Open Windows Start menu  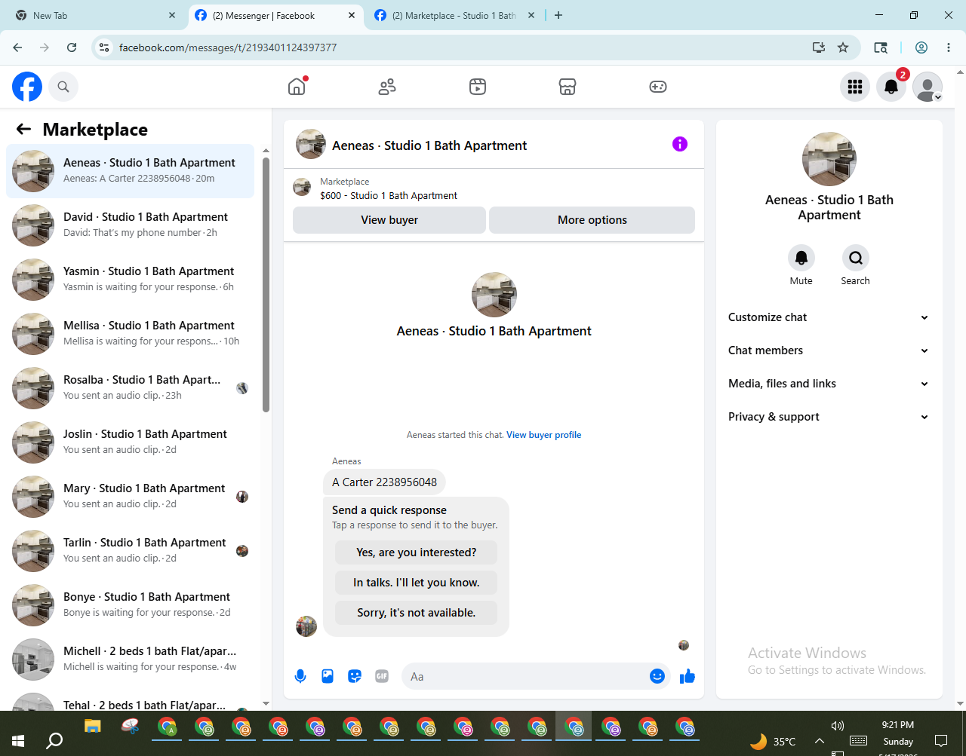[x=18, y=741]
